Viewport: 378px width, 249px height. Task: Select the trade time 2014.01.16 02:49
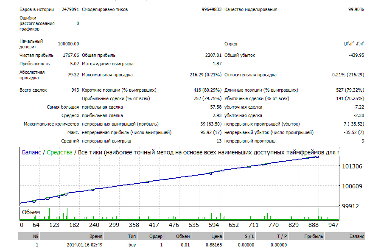point(84,245)
